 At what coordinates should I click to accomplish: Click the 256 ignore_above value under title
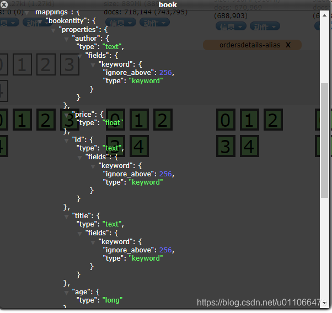tap(165, 250)
